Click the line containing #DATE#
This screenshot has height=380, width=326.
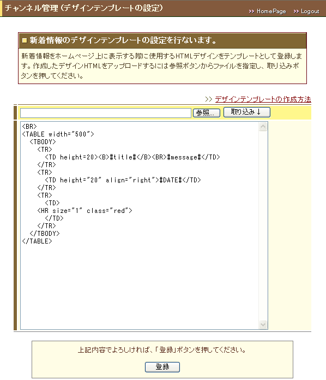pyautogui.click(x=123, y=180)
